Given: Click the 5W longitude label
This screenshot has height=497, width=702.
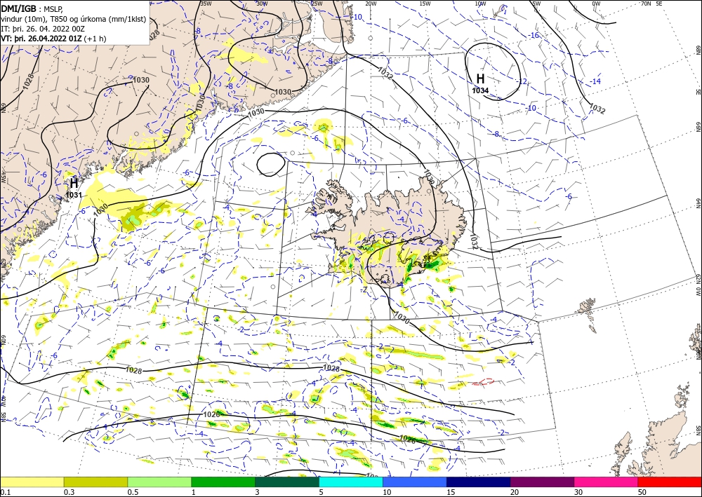Looking at the screenshot, I should 536,3.
